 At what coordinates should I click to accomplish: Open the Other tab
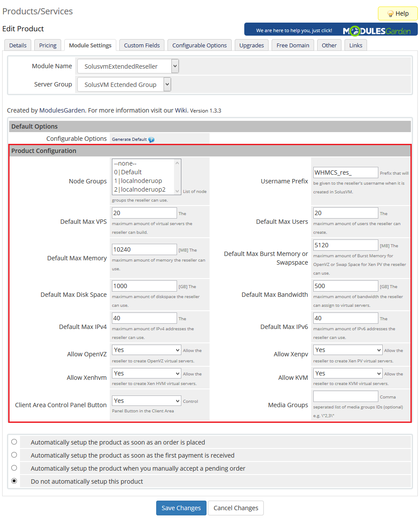(x=329, y=45)
